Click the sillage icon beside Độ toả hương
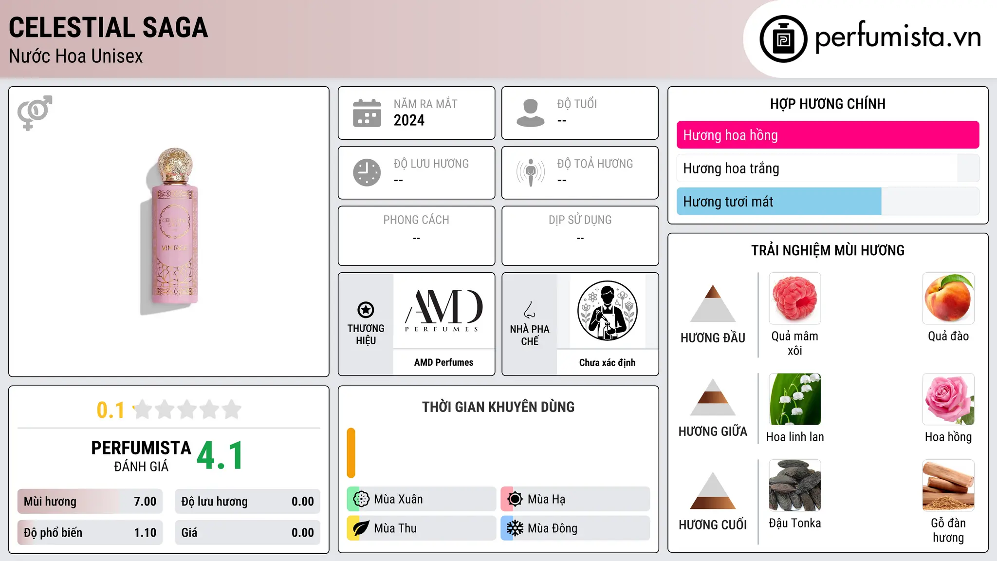 click(531, 172)
